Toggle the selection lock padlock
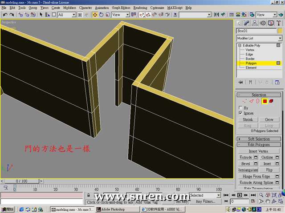The image size is (285, 213). (89, 195)
